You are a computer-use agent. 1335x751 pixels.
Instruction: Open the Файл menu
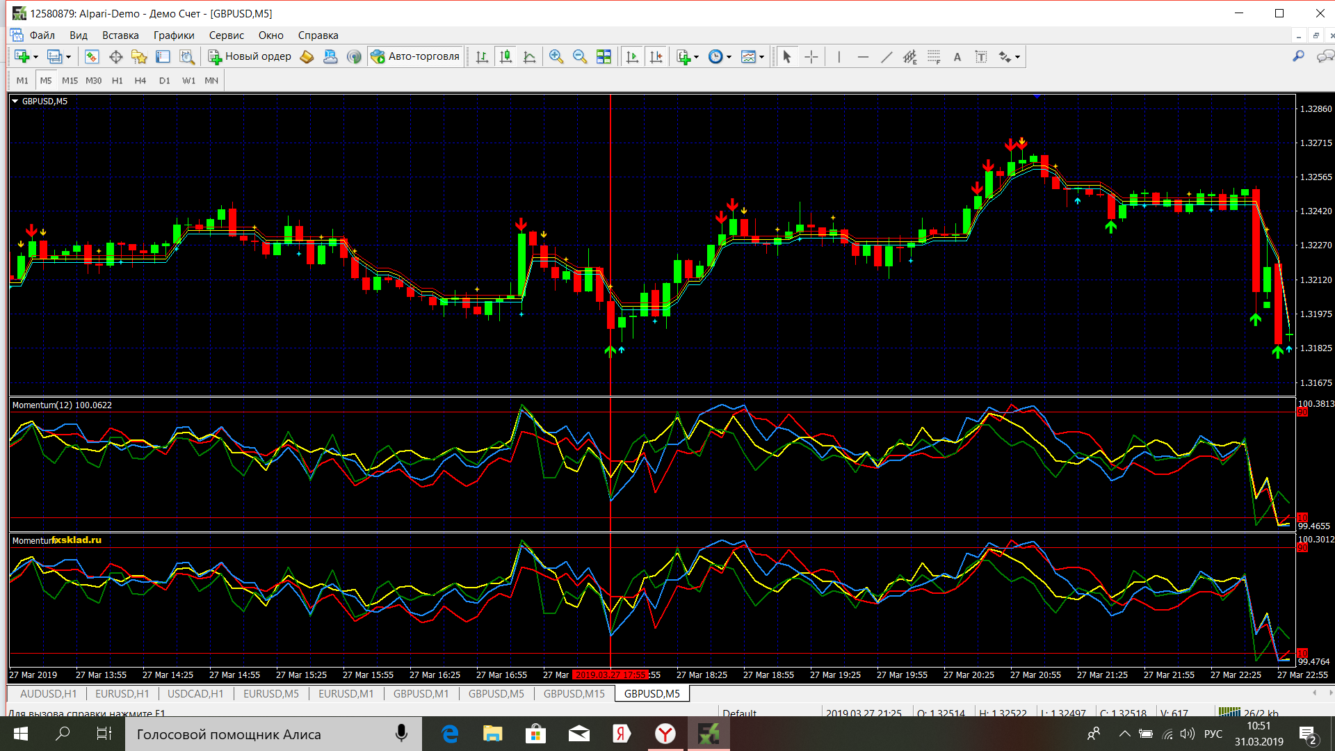coord(42,35)
